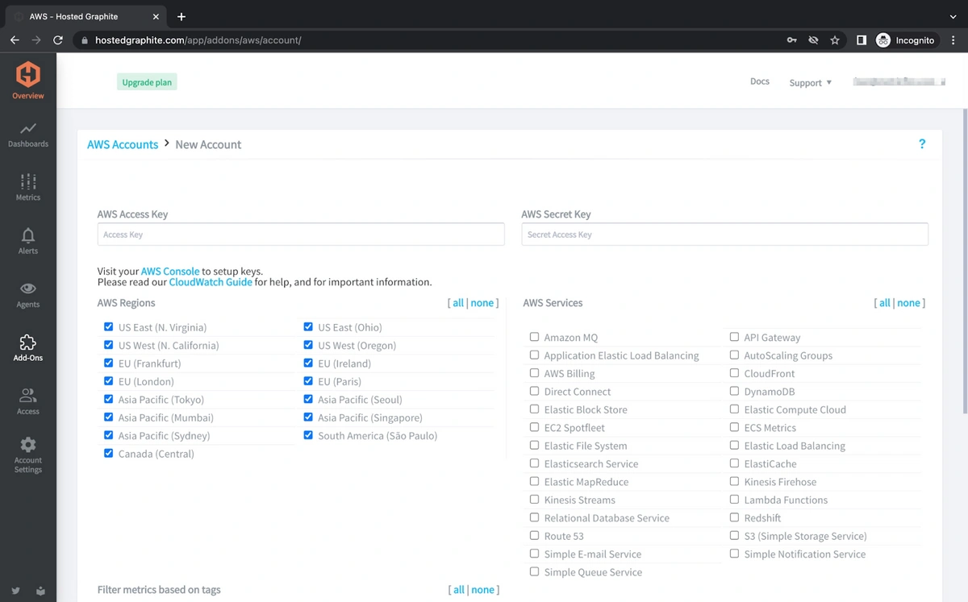
Task: Open the CloudWatch Guide link
Action: pyautogui.click(x=211, y=282)
